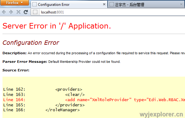Click text 'Default Membership Provider could not be found.'

click(x=84, y=62)
